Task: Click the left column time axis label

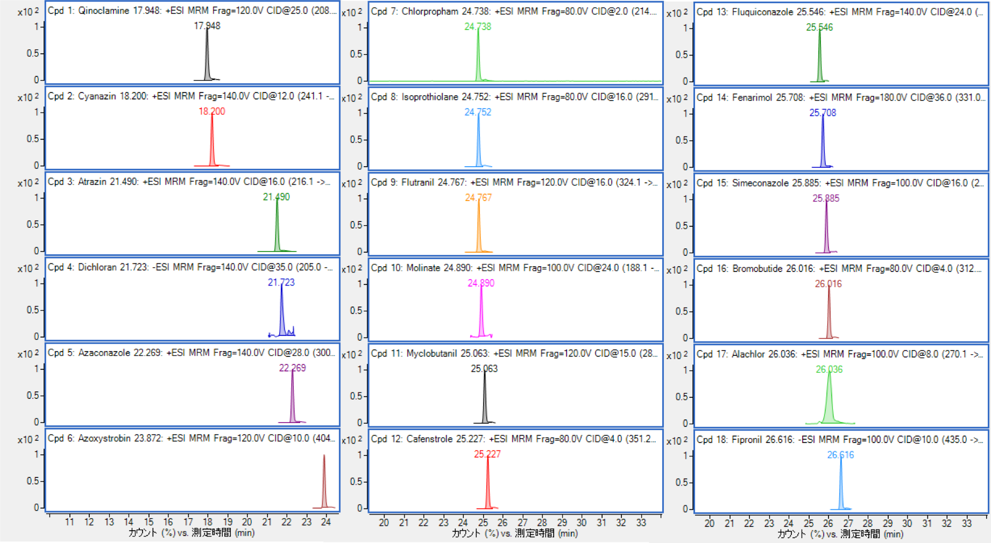Action: coord(191,532)
